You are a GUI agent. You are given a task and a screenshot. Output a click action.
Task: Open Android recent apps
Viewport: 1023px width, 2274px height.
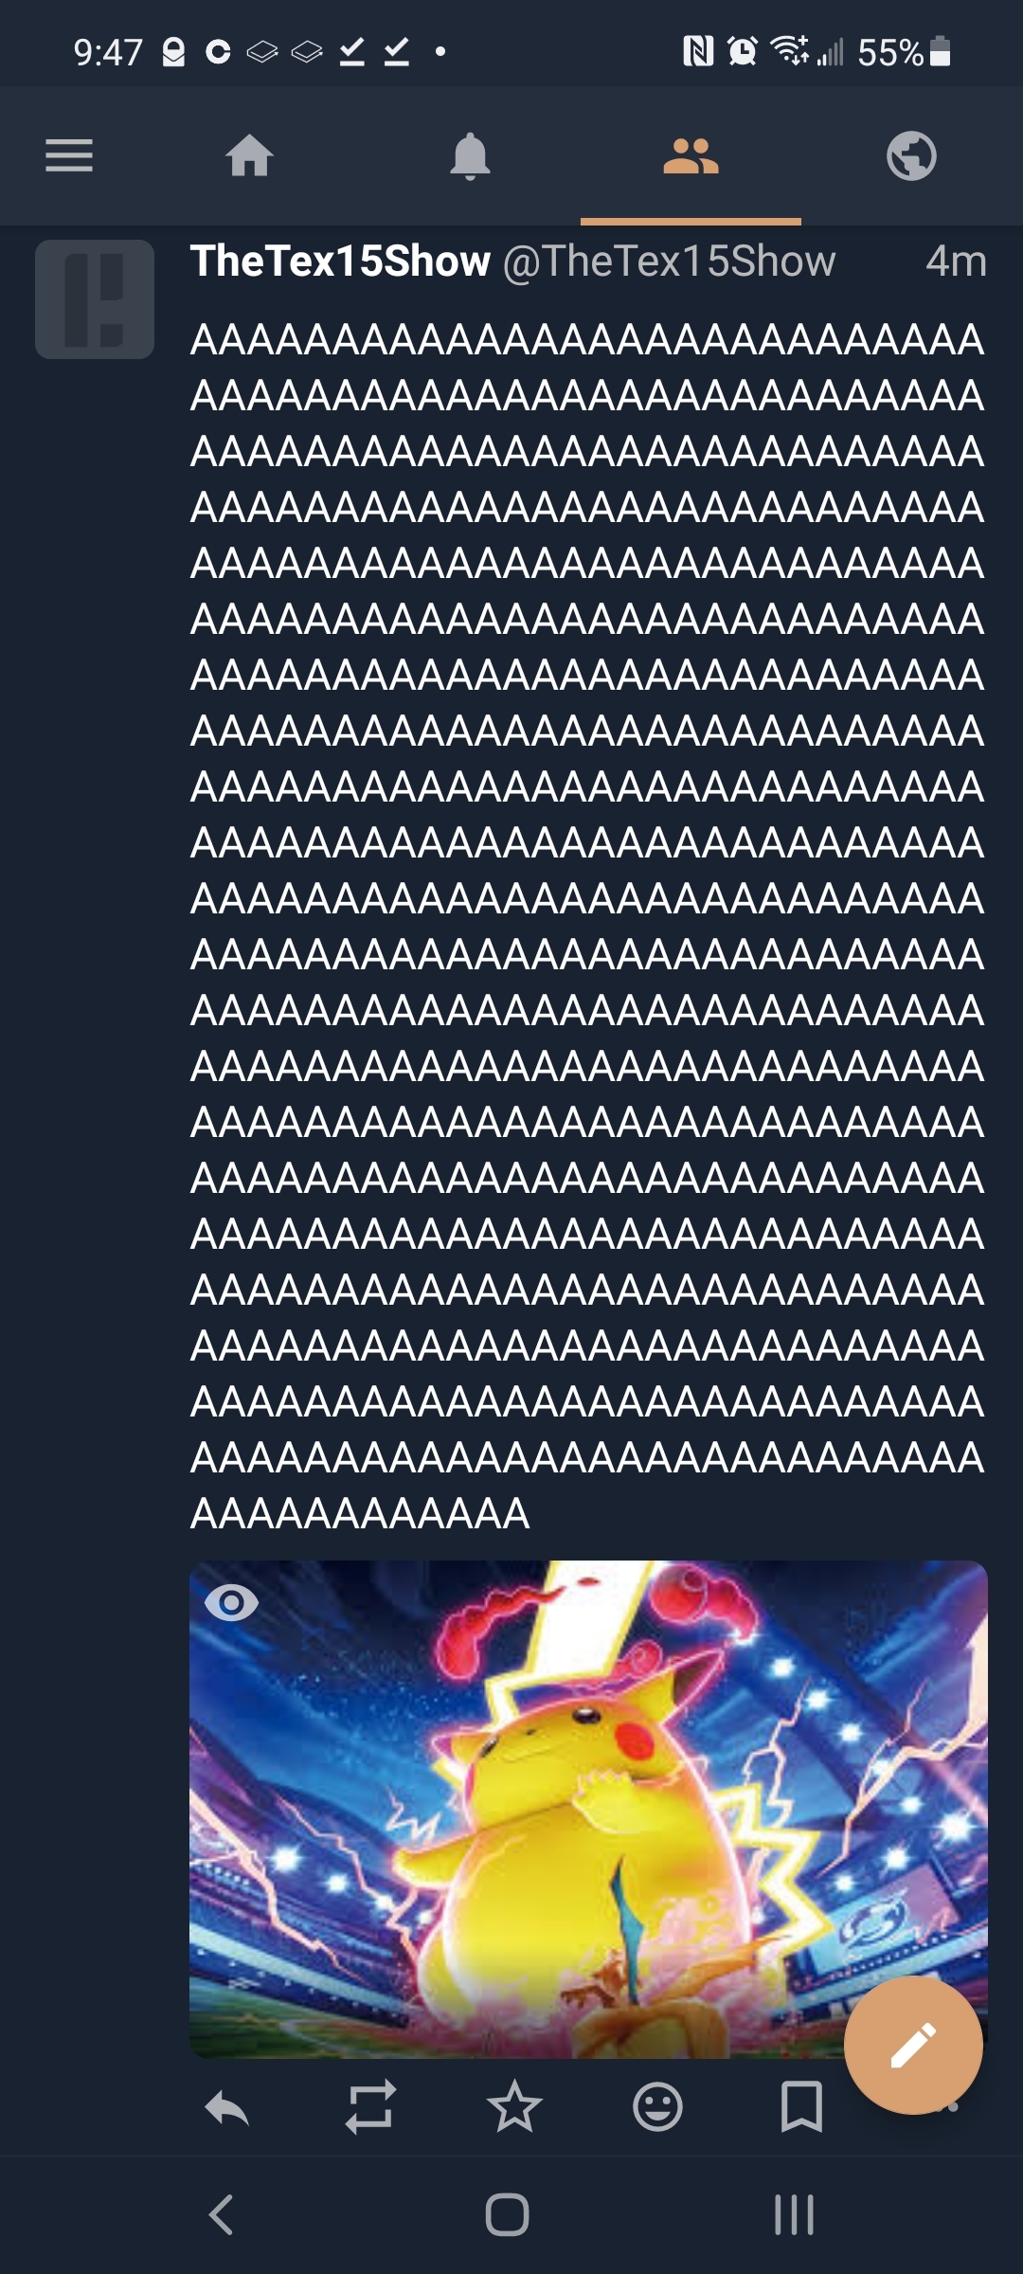click(x=794, y=2215)
